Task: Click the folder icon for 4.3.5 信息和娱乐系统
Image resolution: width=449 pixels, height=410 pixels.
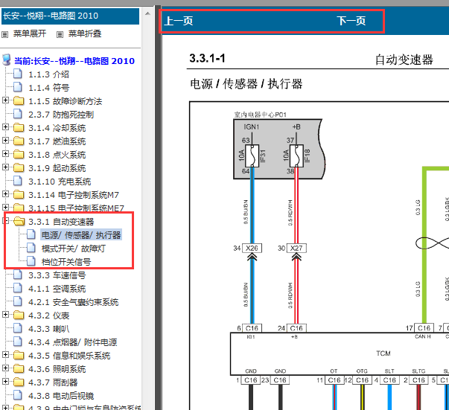Action: click(x=19, y=356)
